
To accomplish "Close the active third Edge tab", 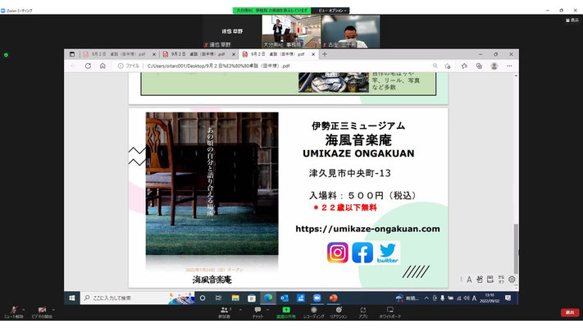I will coord(313,54).
